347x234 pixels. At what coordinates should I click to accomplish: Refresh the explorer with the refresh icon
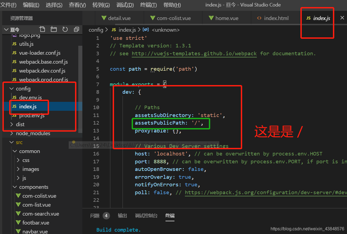click(x=65, y=29)
